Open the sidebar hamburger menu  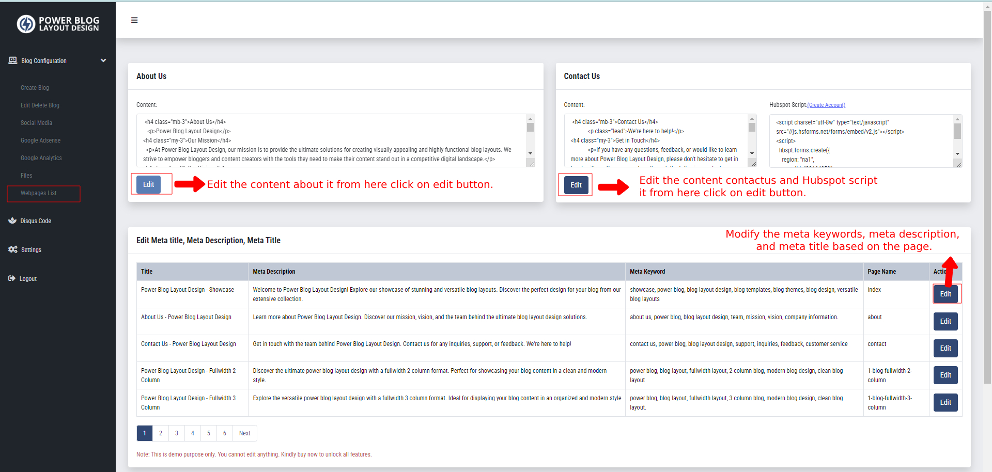[x=134, y=20]
